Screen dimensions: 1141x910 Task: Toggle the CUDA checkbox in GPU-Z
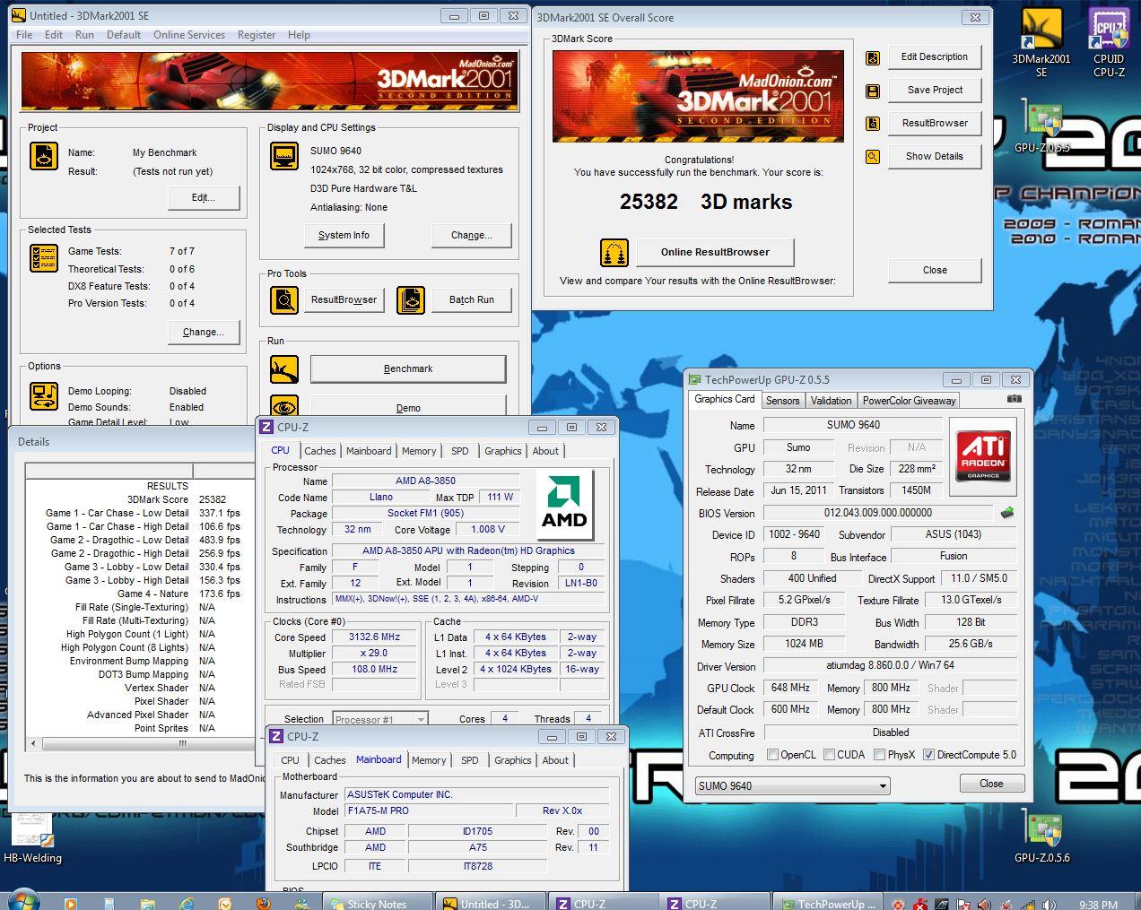click(829, 755)
